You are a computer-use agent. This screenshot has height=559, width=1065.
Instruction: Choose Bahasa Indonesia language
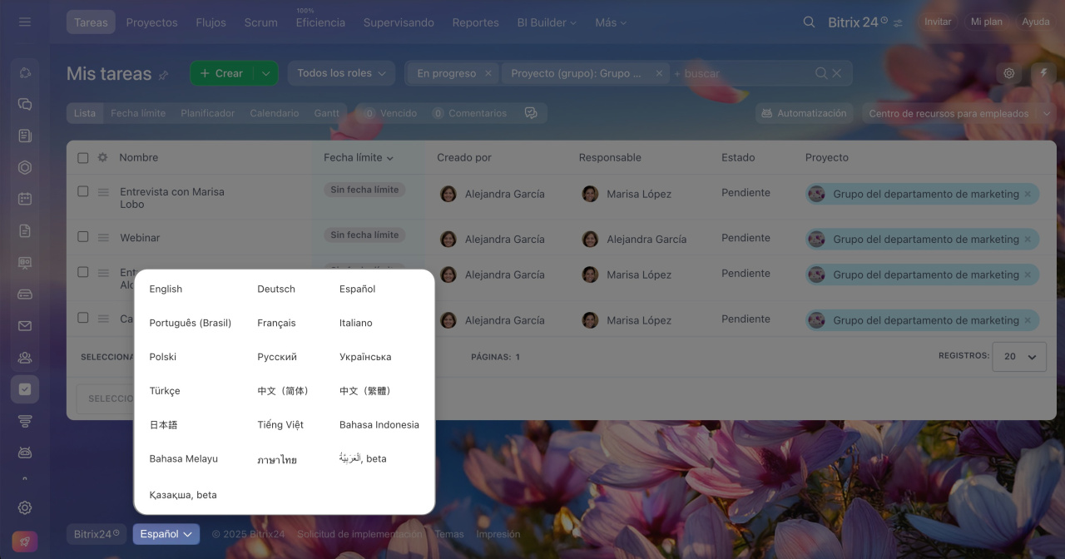(379, 424)
